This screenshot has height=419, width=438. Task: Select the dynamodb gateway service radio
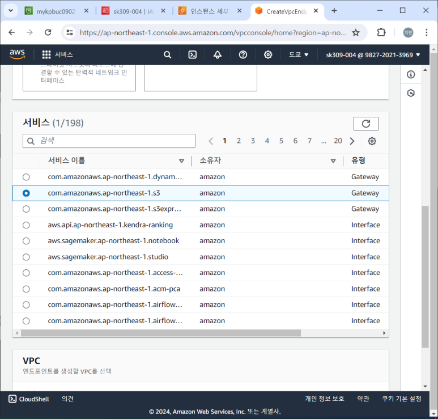pyautogui.click(x=26, y=177)
